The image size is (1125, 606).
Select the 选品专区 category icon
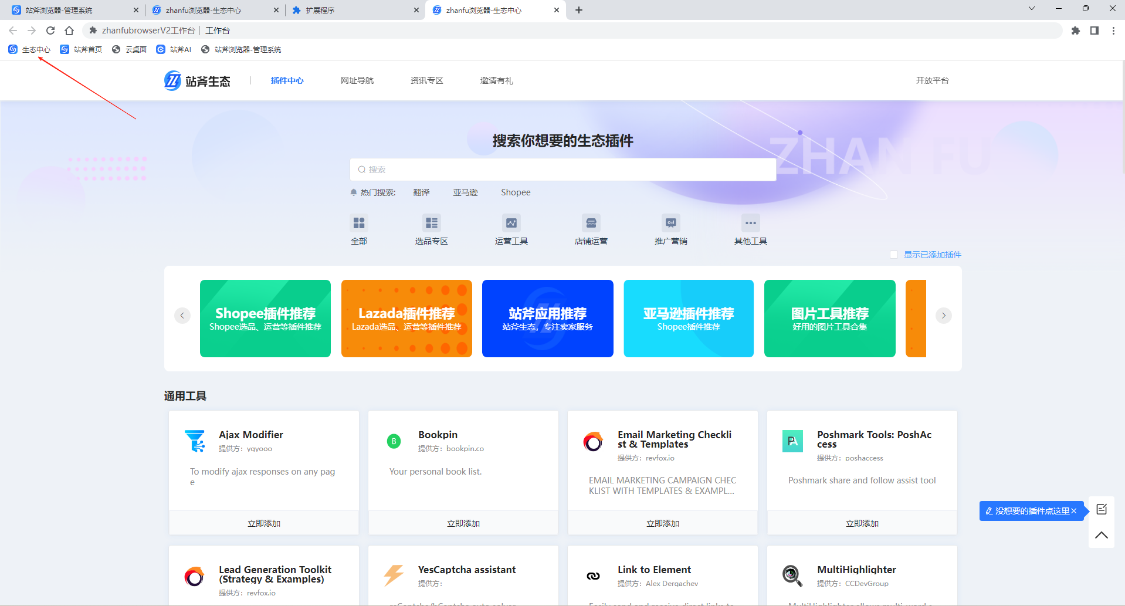point(432,223)
